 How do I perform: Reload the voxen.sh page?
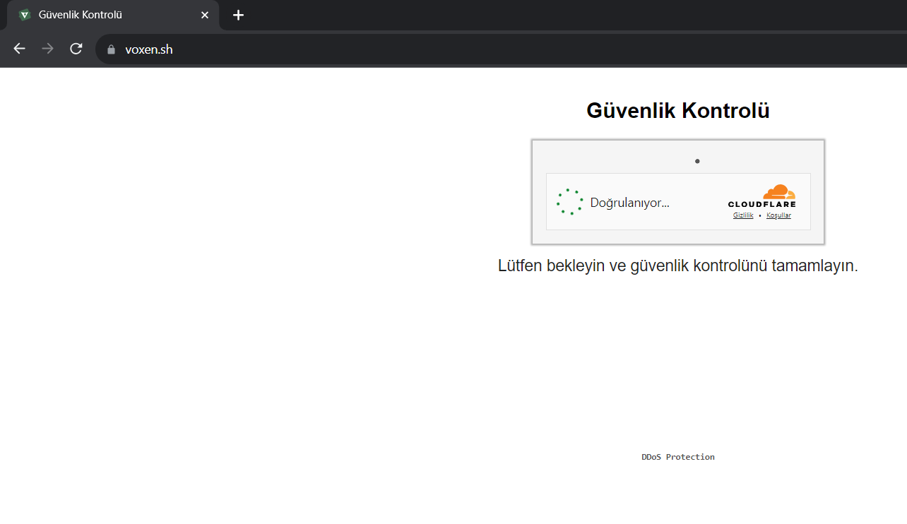(76, 49)
